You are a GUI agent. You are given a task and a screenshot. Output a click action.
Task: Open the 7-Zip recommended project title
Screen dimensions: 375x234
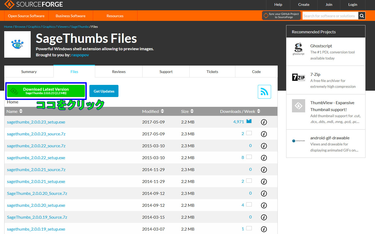pos(315,75)
